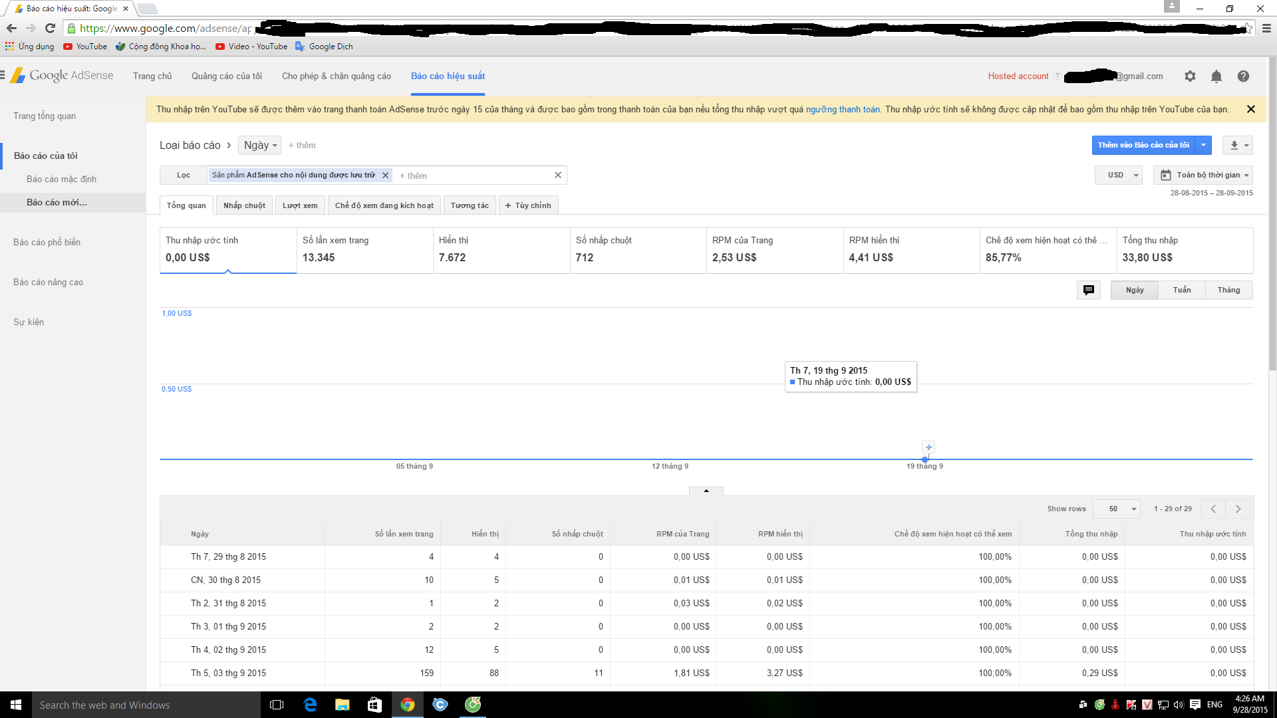Follow the ngưỡng thanh toán link
The width and height of the screenshot is (1277, 718).
pos(843,109)
